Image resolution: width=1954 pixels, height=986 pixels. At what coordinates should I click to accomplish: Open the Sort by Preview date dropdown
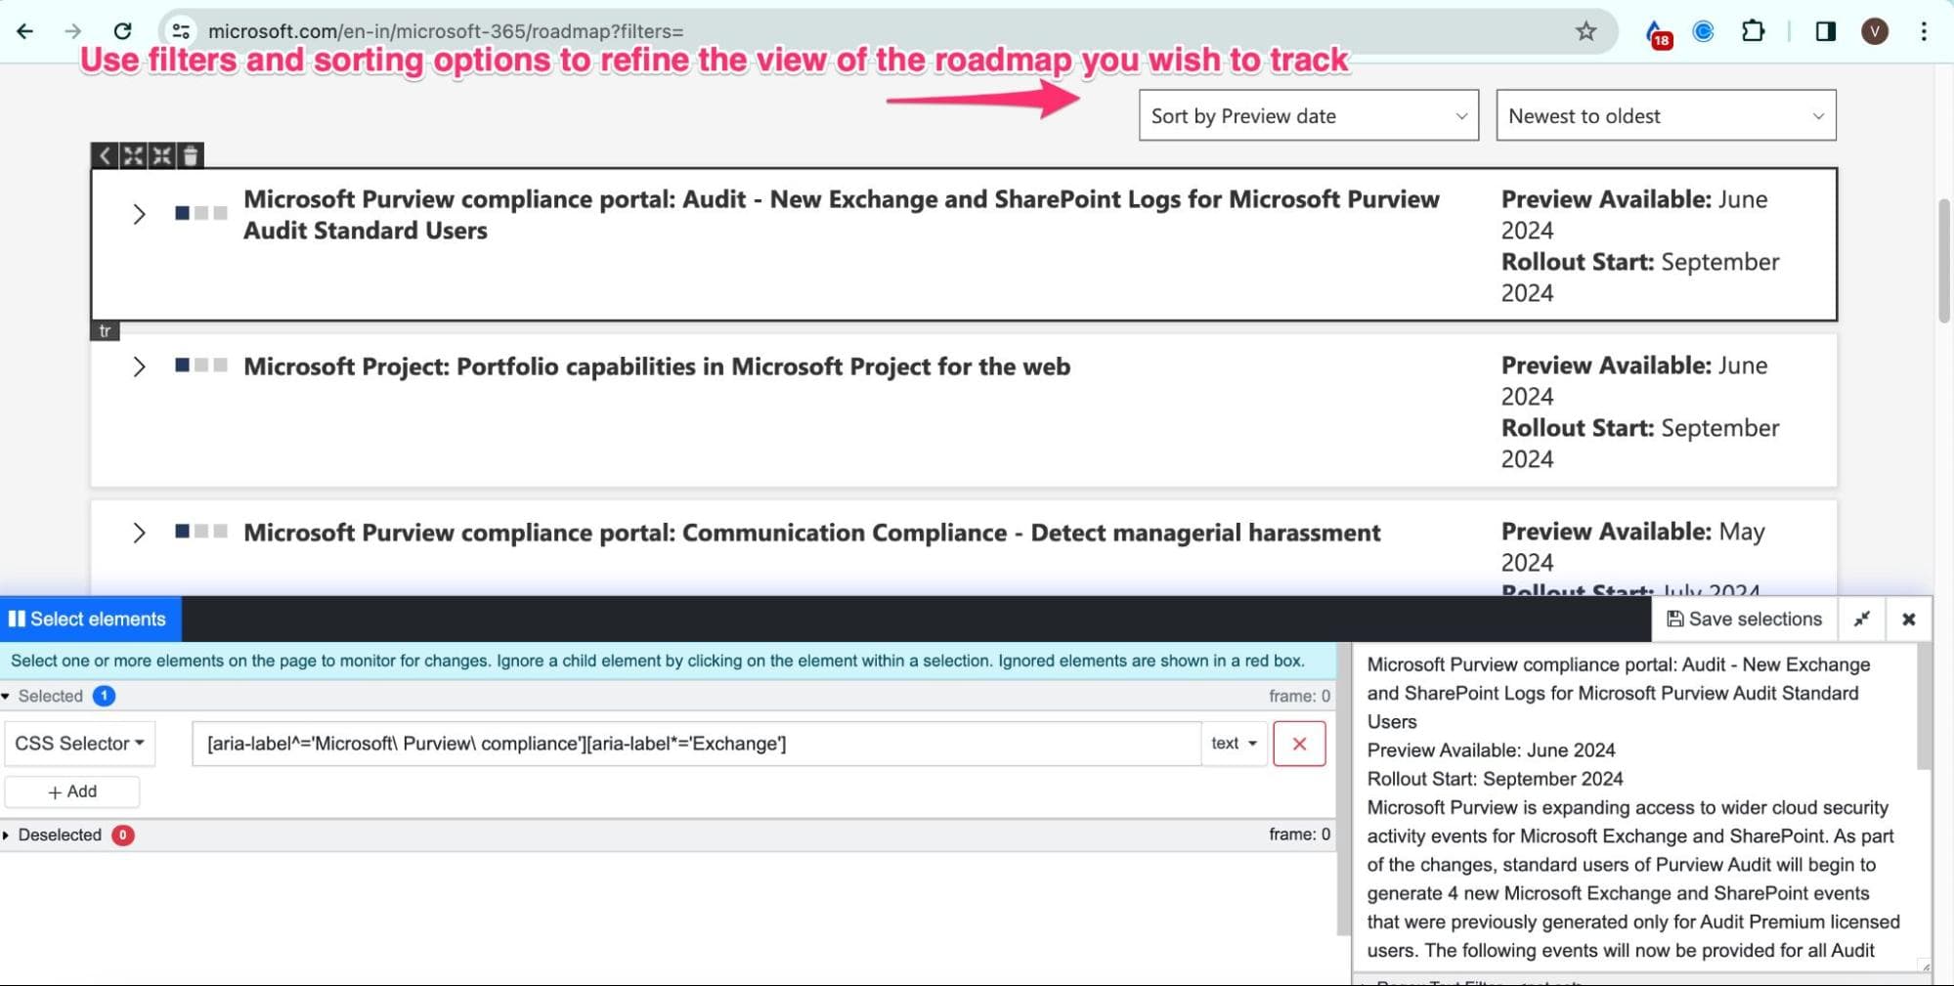tap(1308, 116)
